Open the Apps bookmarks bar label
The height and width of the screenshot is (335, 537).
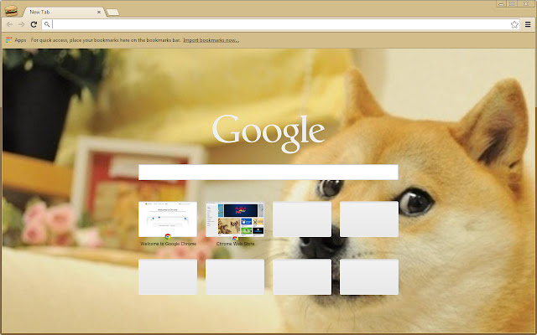(20, 40)
